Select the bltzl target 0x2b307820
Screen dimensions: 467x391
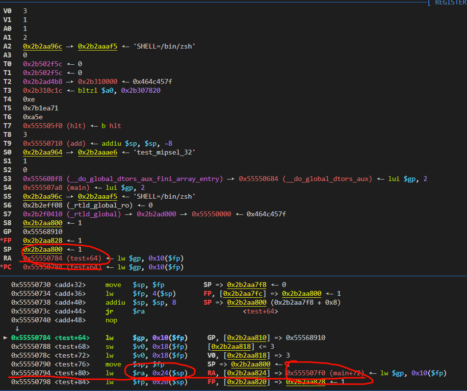click(141, 90)
